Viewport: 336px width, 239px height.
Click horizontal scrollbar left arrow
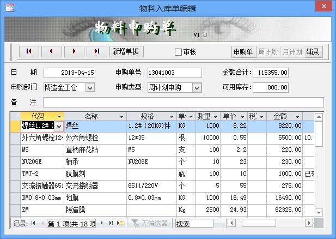coord(231,223)
